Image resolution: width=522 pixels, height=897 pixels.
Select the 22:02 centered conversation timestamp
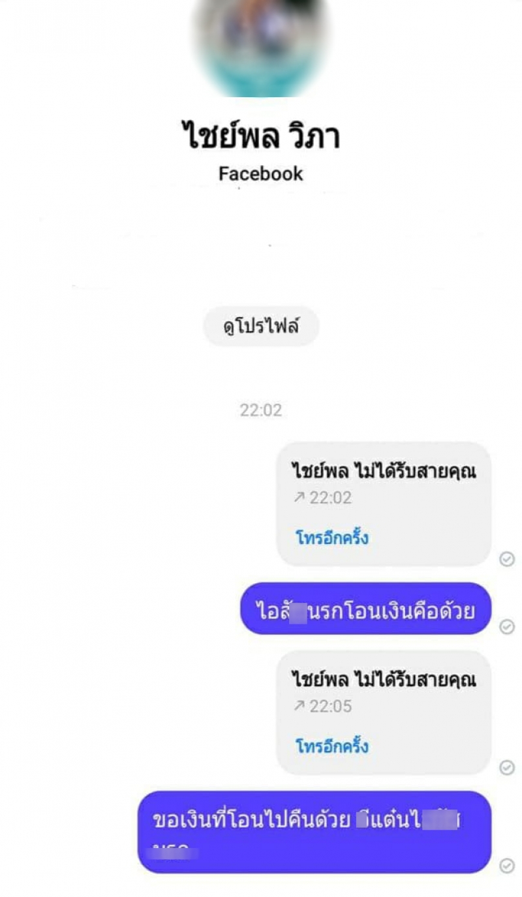point(261,410)
